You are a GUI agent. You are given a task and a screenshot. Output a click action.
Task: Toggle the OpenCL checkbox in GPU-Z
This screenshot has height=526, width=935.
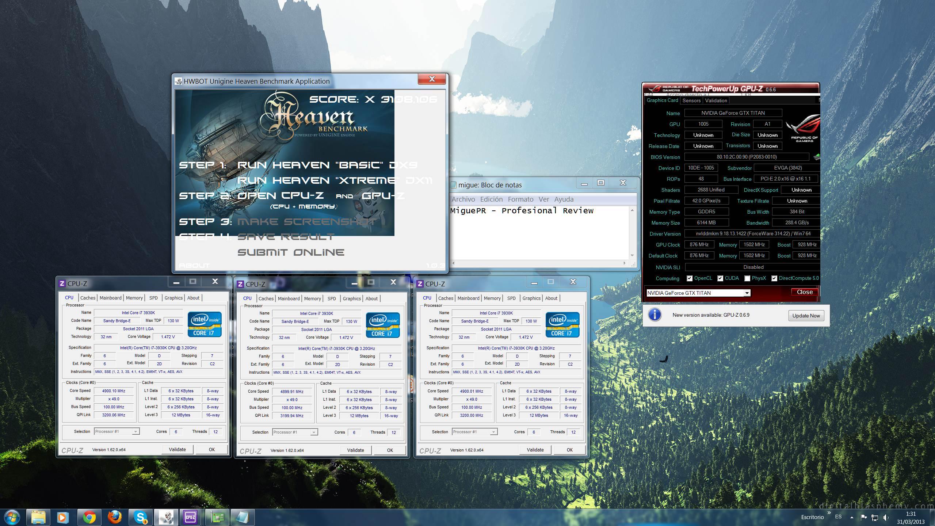(689, 278)
